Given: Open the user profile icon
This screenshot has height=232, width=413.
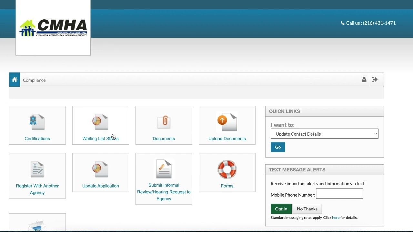Looking at the screenshot, I should 364,80.
